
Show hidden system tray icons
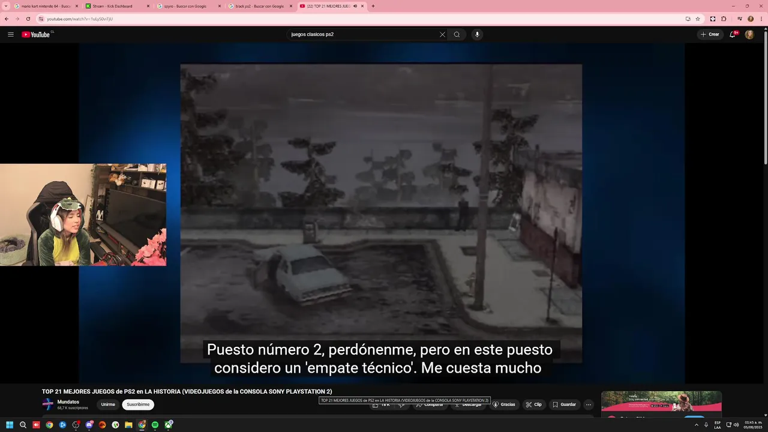pos(697,425)
